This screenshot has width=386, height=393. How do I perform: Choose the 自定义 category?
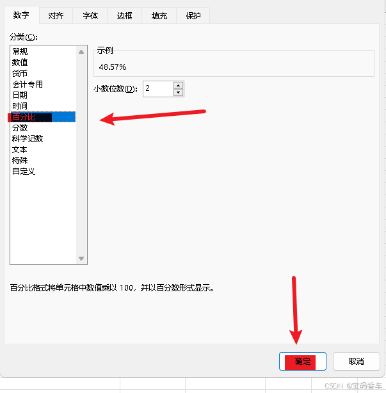point(43,172)
